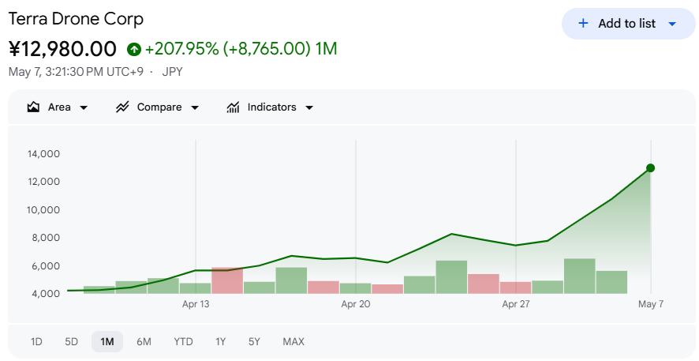Click the 12,000 y-axis label
The width and height of the screenshot is (699, 361).
[43, 182]
